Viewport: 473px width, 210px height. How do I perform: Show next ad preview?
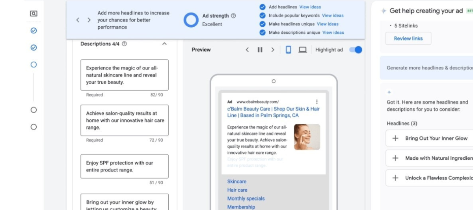(x=272, y=50)
